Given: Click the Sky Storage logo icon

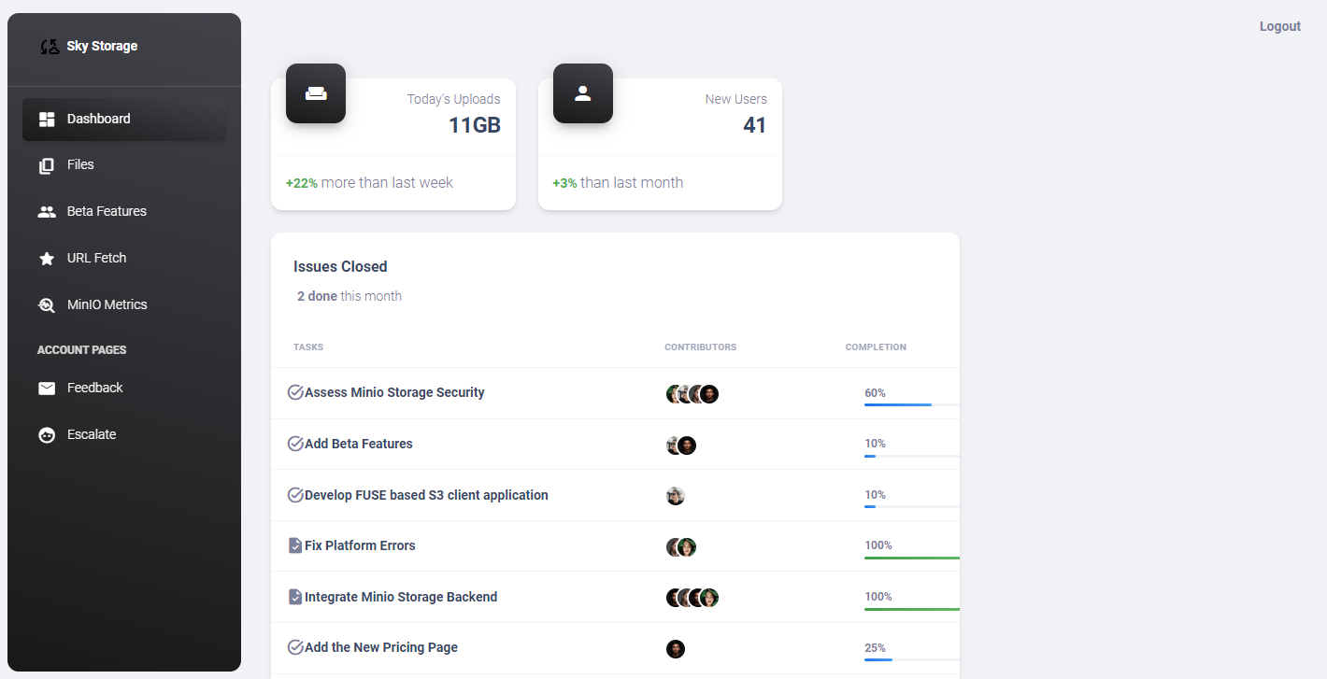Looking at the screenshot, I should (50, 45).
